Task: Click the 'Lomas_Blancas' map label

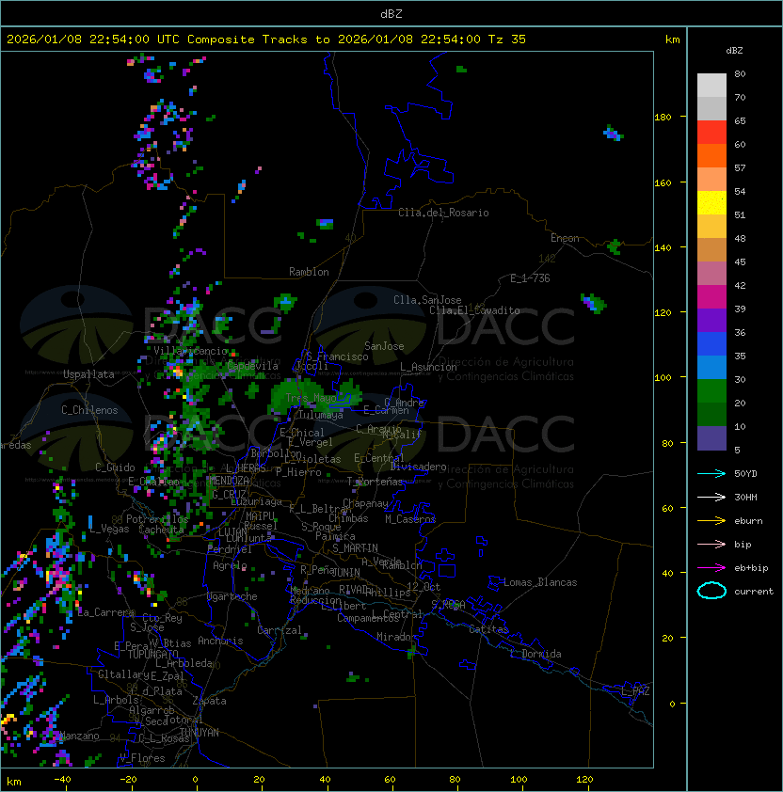Action: tap(540, 582)
